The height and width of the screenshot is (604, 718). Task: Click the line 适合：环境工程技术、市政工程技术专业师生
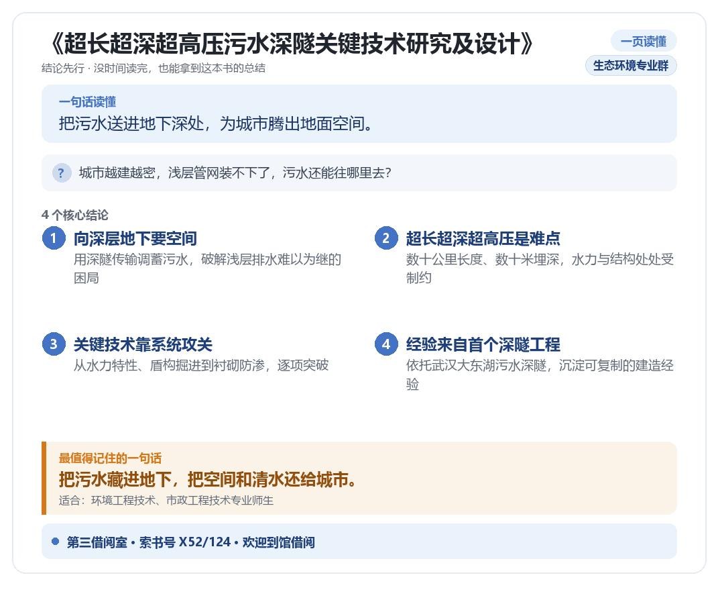click(166, 501)
